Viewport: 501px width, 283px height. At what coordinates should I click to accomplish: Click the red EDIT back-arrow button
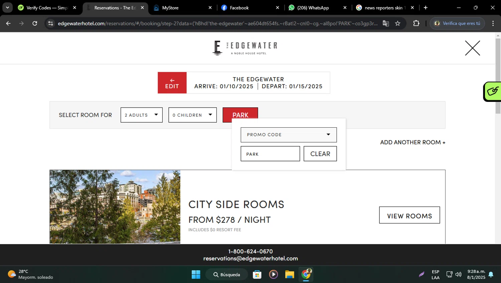pos(172,83)
